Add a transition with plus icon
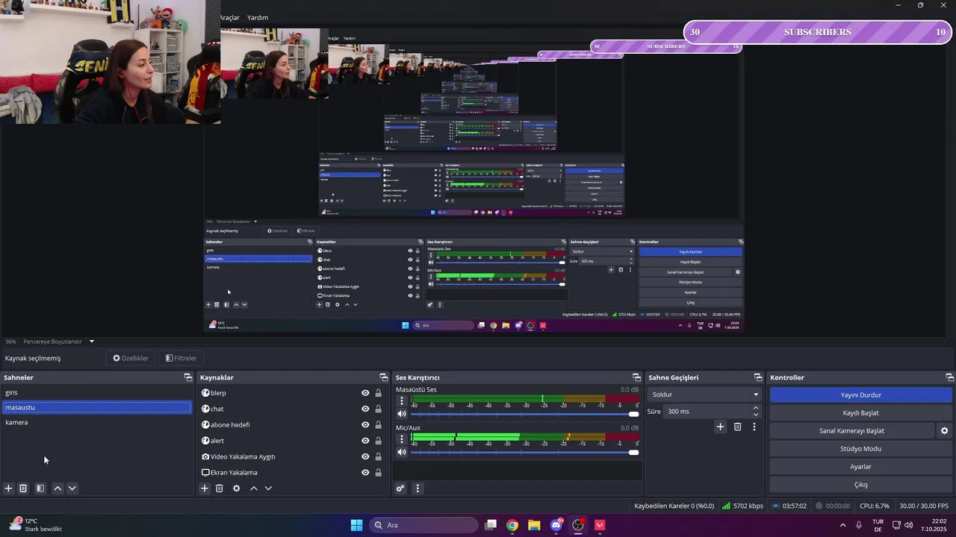 click(720, 427)
